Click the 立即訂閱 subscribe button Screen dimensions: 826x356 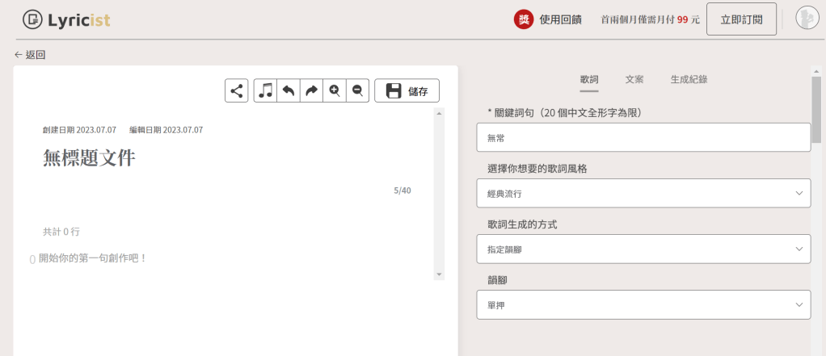coord(741,19)
